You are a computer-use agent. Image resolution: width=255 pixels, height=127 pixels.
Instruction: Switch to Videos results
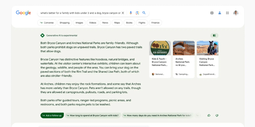[x=93, y=23]
